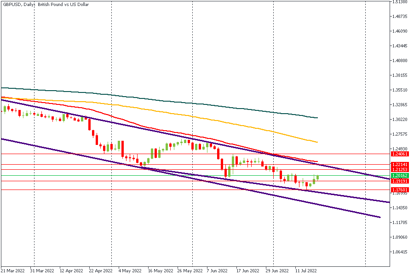Screen dimensions: 414x276
Task: Select the 1.19191 support level label
Action: click(399, 181)
